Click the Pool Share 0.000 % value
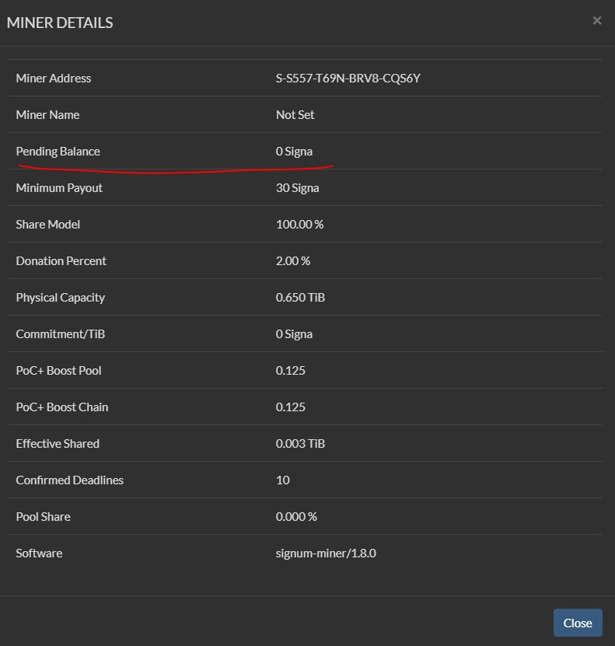 point(296,517)
